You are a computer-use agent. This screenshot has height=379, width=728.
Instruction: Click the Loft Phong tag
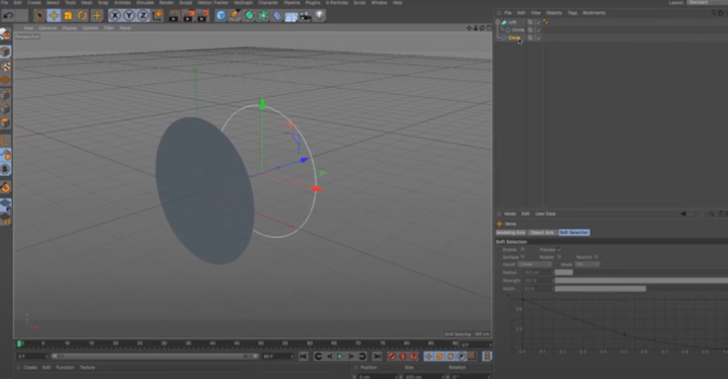pyautogui.click(x=545, y=22)
